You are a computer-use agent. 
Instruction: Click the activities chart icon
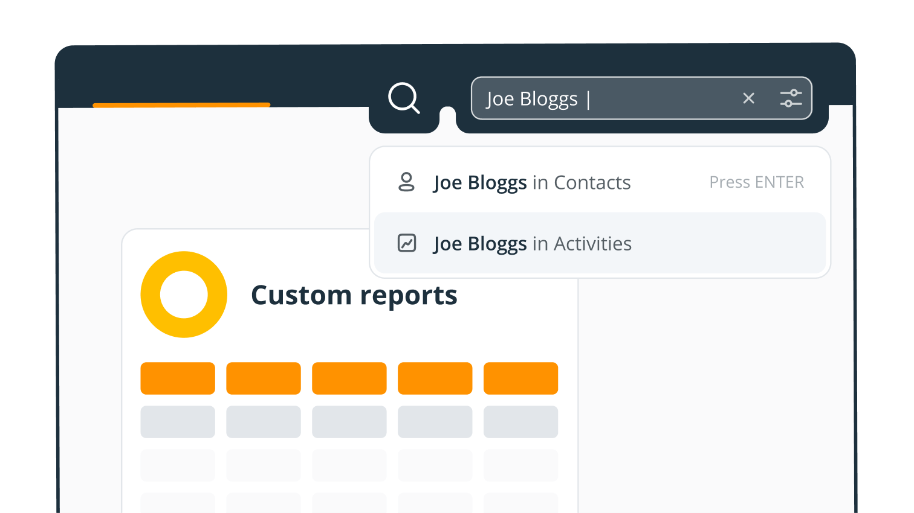407,243
